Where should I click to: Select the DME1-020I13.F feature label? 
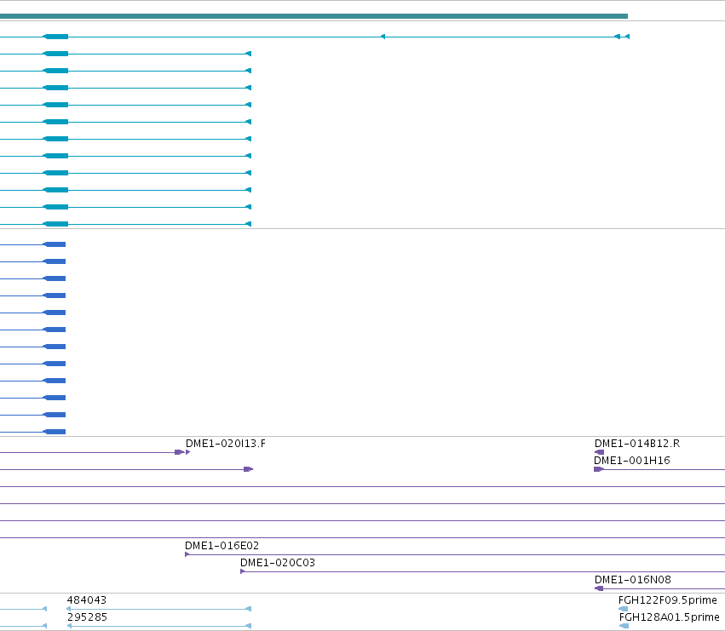click(225, 444)
